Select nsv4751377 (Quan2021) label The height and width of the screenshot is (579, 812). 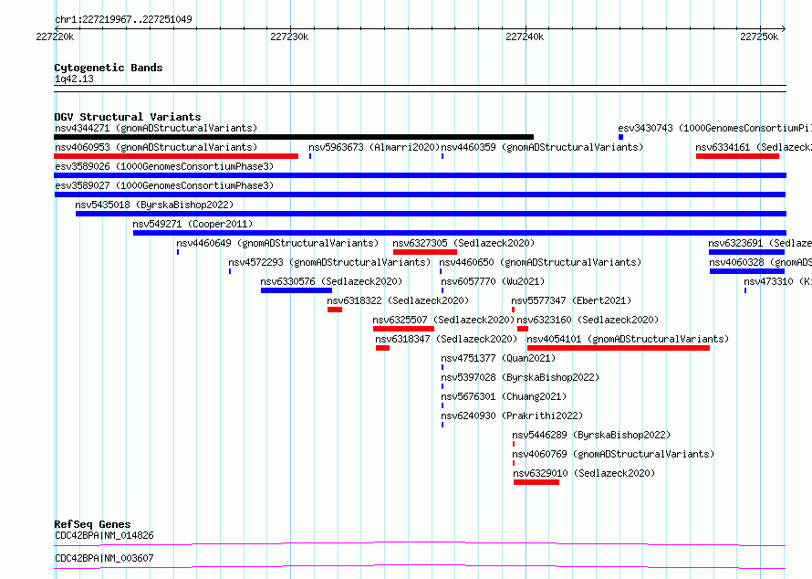pos(498,358)
